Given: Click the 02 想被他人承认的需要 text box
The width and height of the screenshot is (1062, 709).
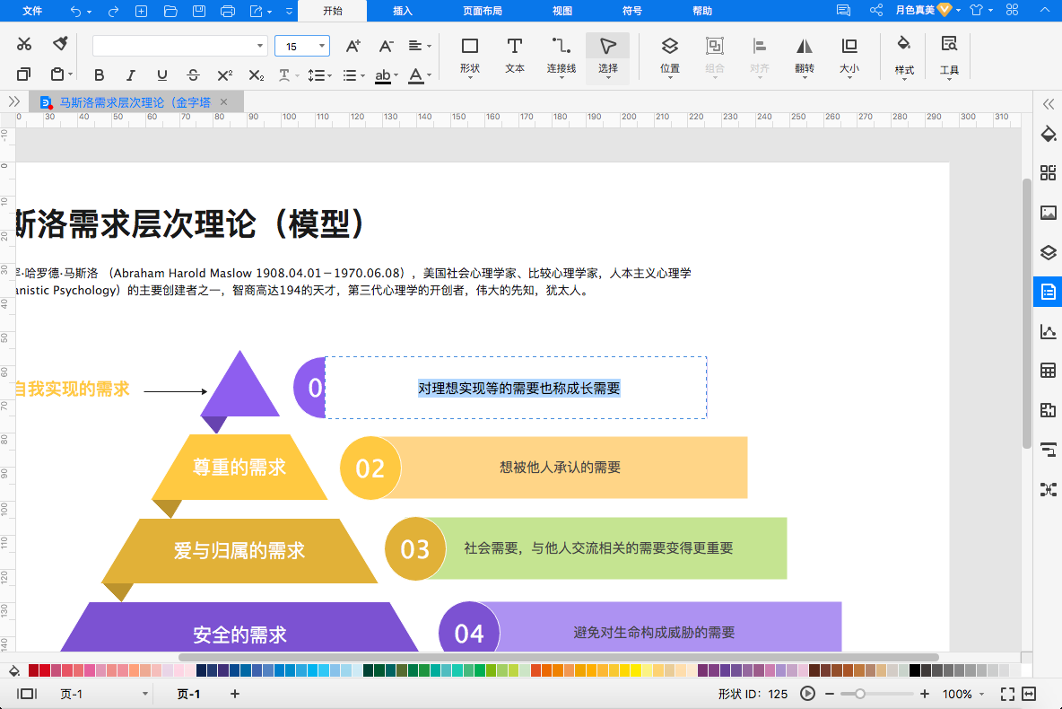Looking at the screenshot, I should pos(560,468).
